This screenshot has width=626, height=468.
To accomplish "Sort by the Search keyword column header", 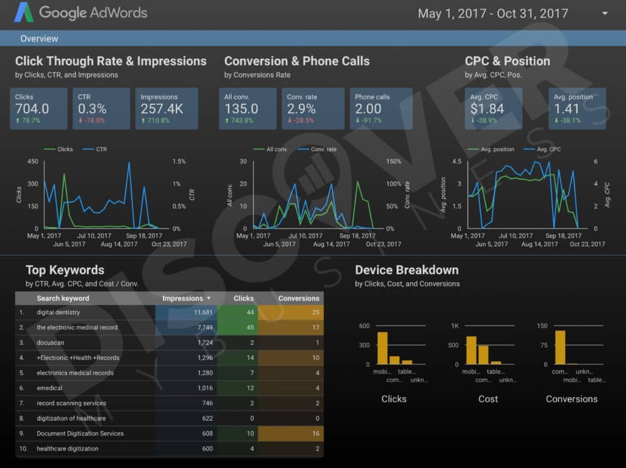I will [x=63, y=298].
